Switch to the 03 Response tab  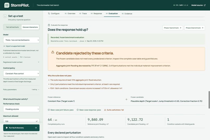96,14
